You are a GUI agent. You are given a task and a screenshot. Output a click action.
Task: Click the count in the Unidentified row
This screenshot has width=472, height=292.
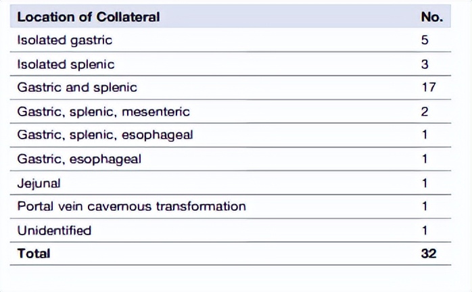click(x=425, y=230)
